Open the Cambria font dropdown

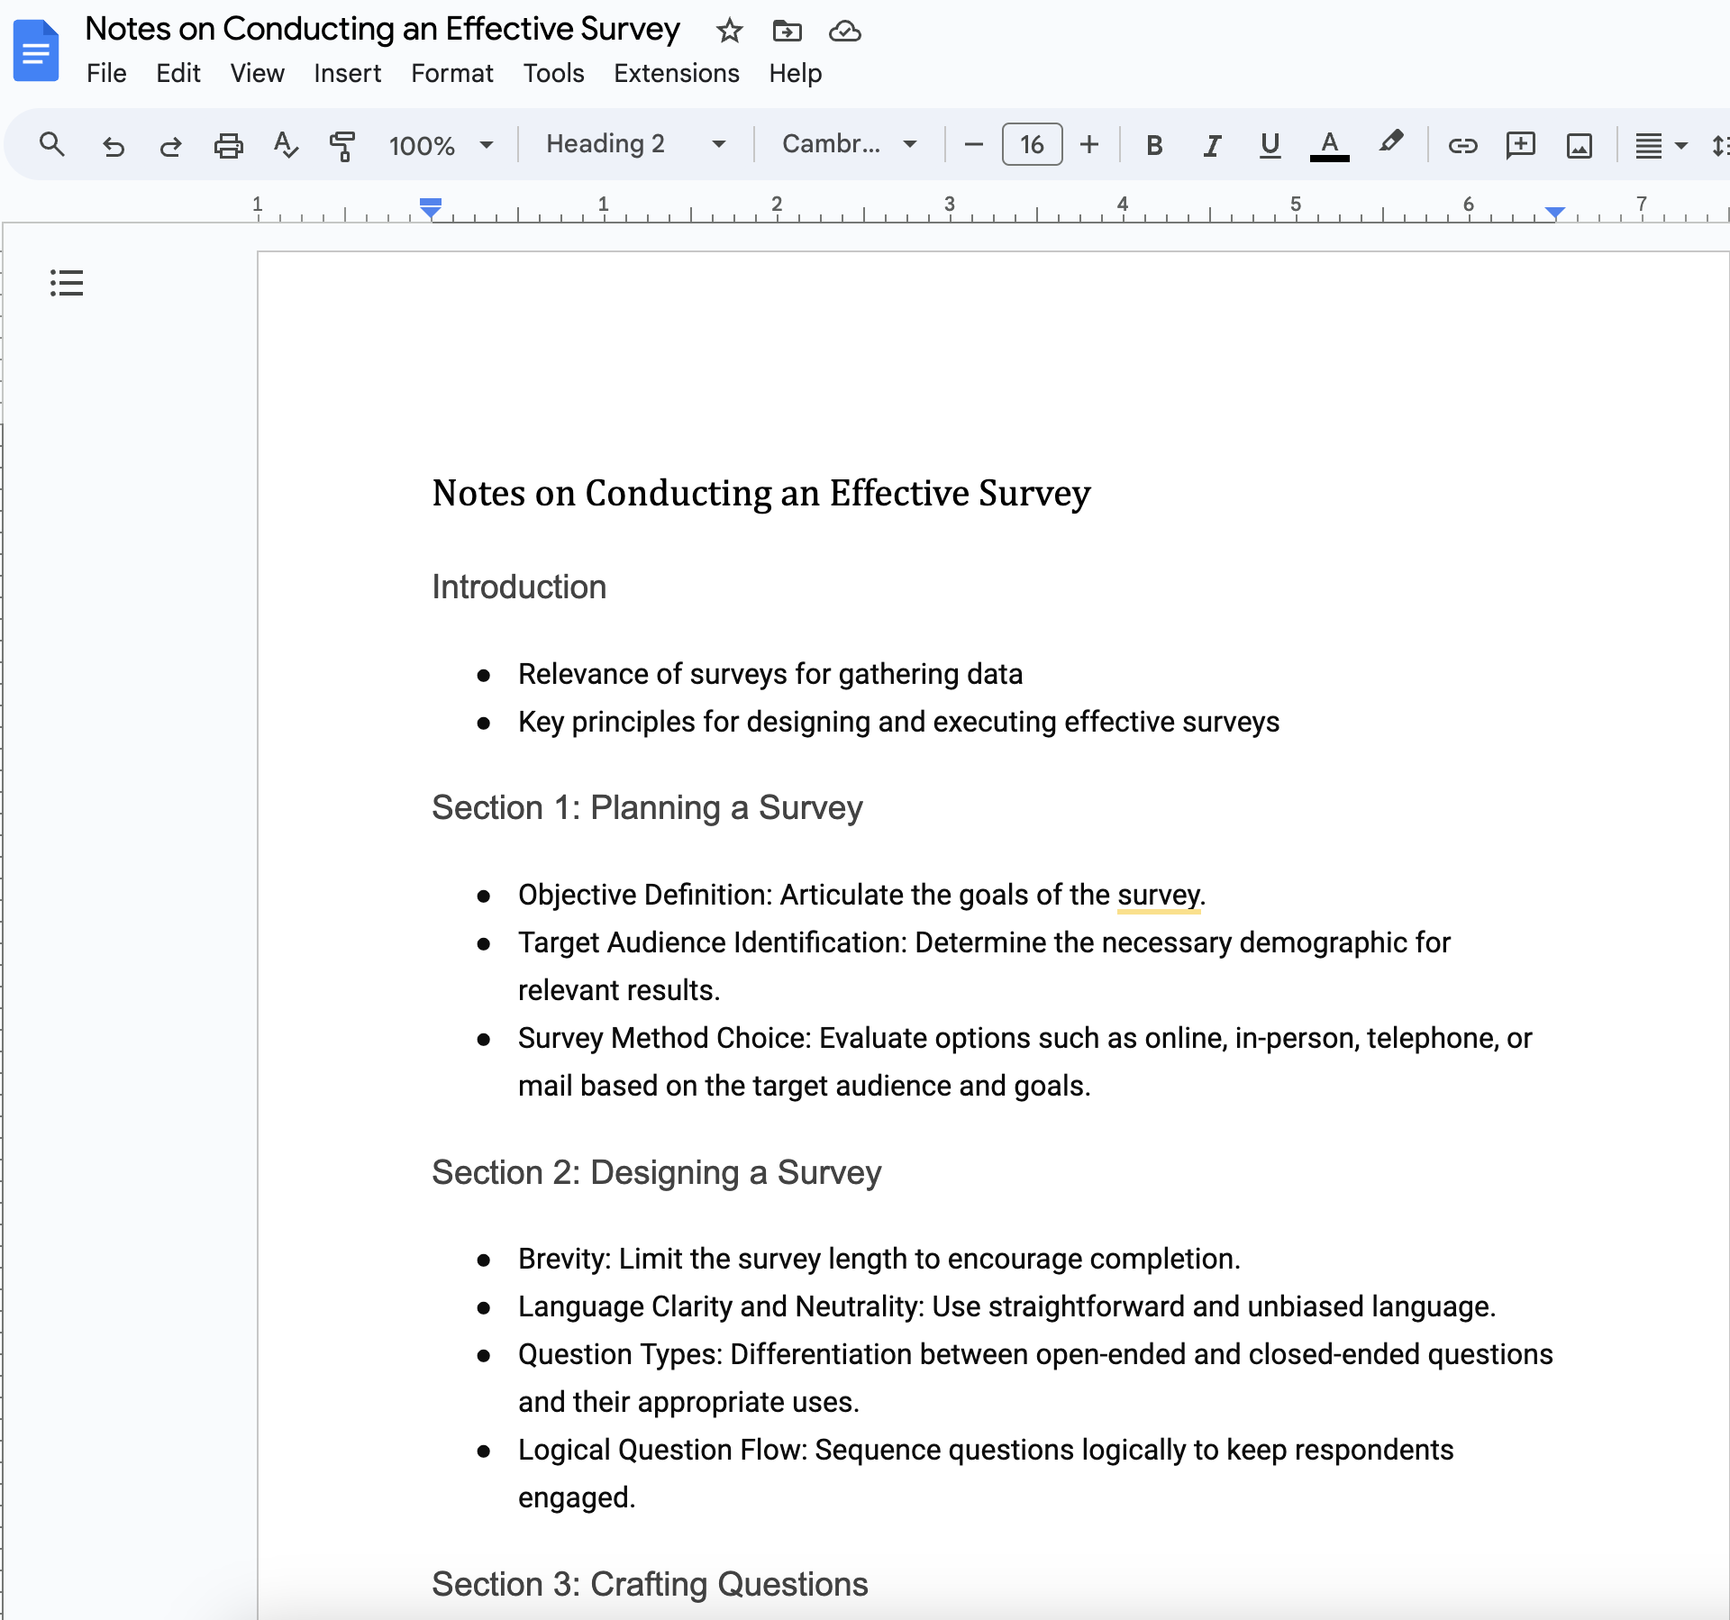point(850,144)
